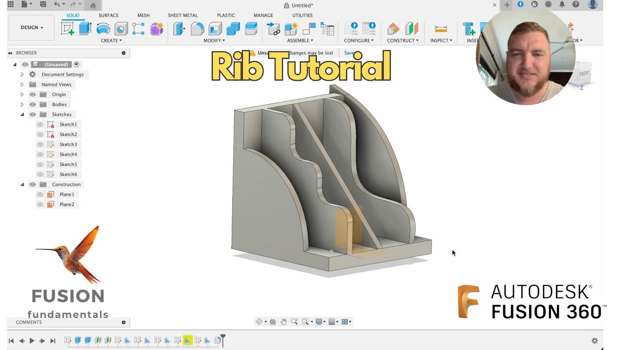Open the DESIGN workspace dropdown
Screen dimensions: 622x350
32,28
